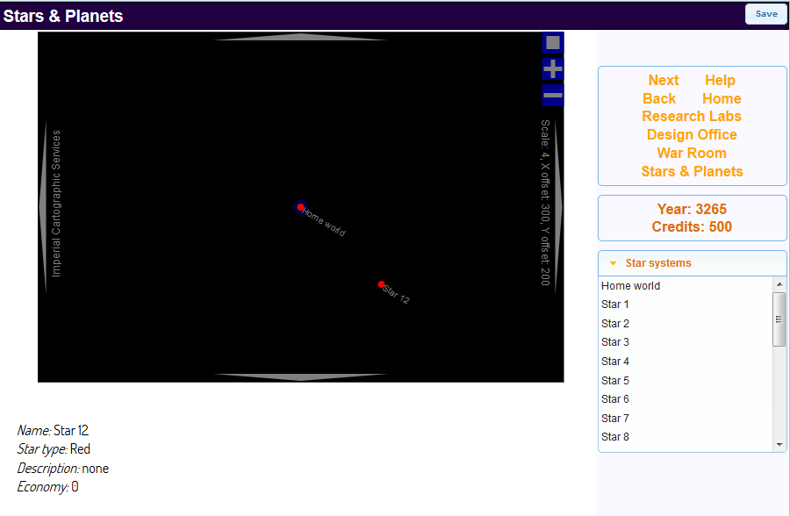Screen dimensions: 790x516
Task: Choose Star 5 in the systems list
Action: click(x=615, y=381)
